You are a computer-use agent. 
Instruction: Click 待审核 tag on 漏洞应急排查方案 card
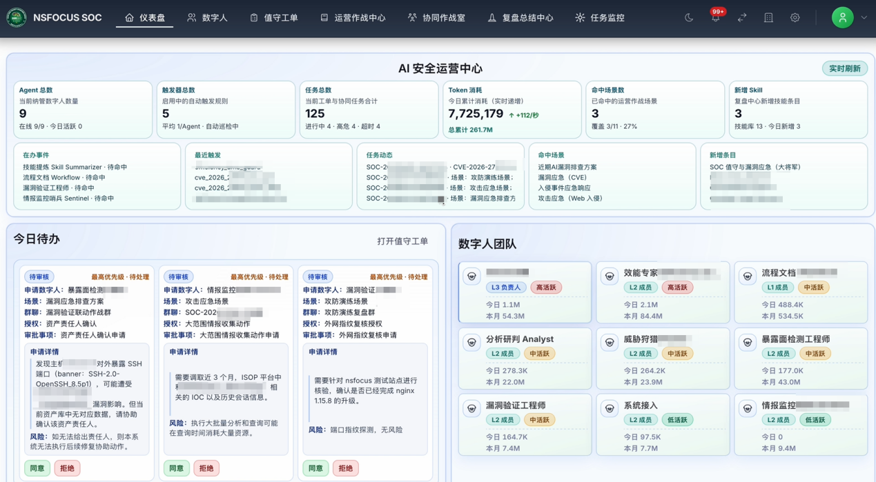coord(39,277)
